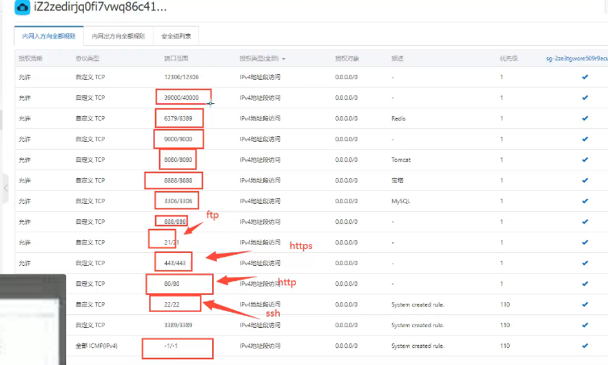Click the 协议类型 column header
This screenshot has width=608, height=365.
[x=87, y=59]
